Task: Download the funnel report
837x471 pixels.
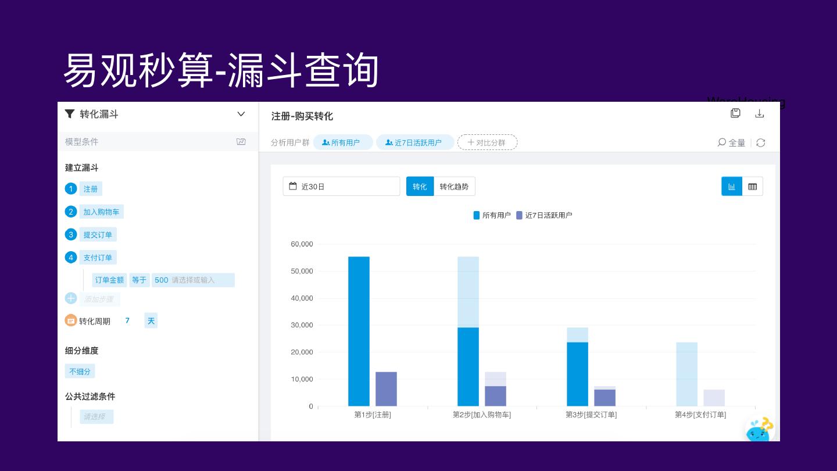Action: tap(759, 113)
